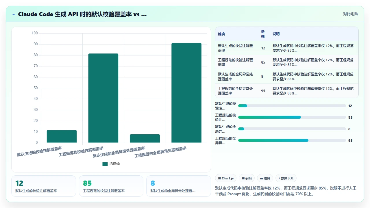
Task: Click y-axis value 100
Action: (x=35, y=33)
